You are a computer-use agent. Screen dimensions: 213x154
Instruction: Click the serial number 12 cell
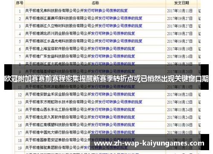point(20,95)
